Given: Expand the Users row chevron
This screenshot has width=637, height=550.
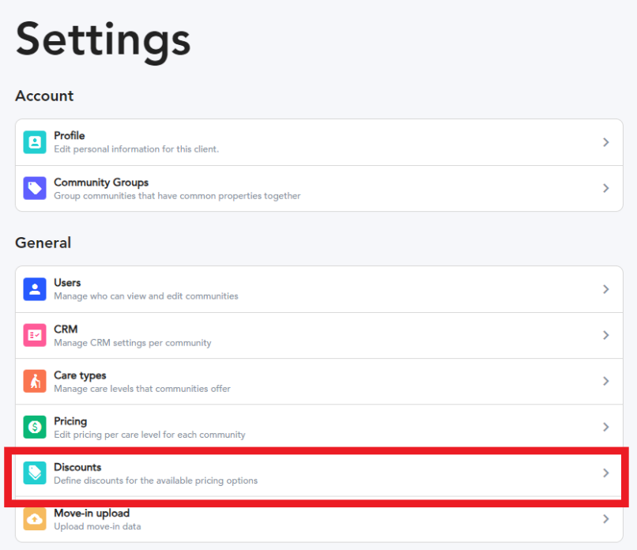Looking at the screenshot, I should click(605, 289).
